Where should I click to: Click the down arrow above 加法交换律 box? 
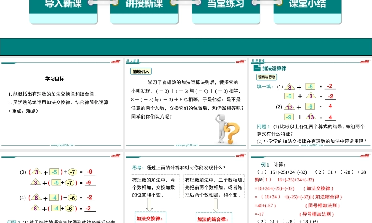149,205
